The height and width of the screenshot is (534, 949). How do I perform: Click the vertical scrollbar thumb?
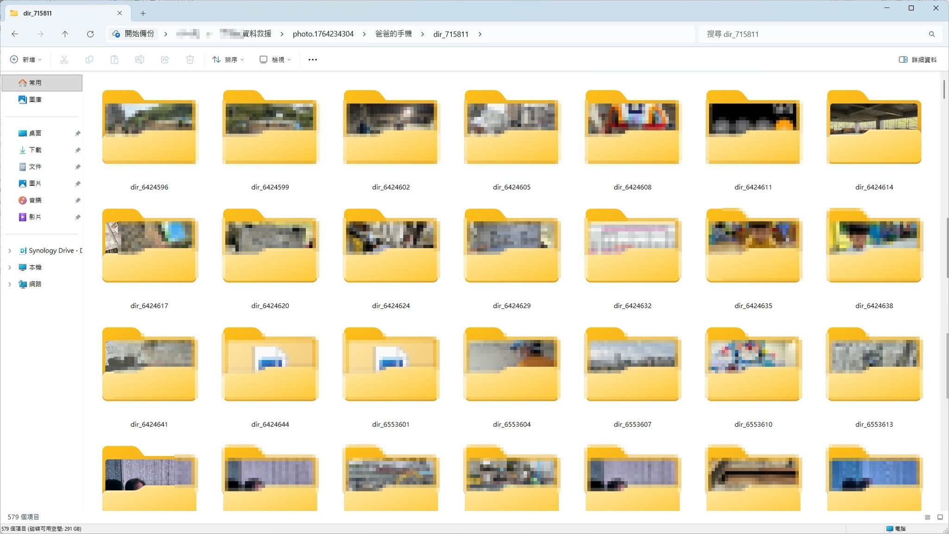click(944, 89)
